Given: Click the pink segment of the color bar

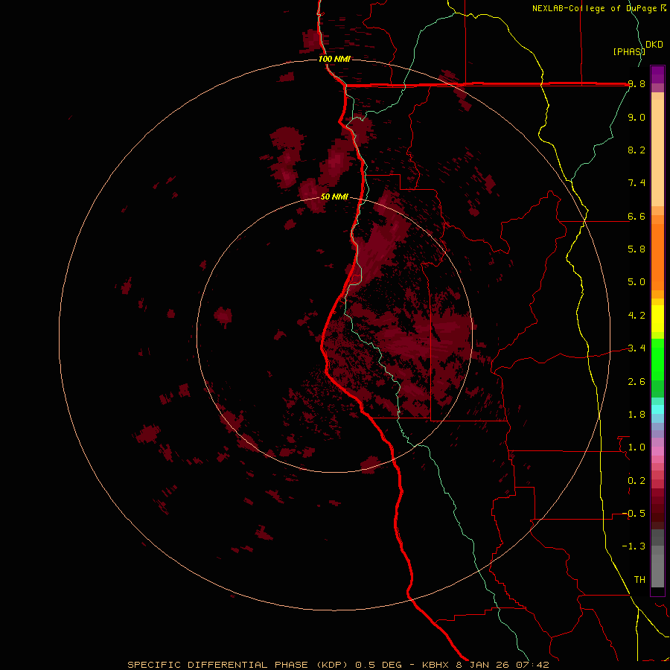Looking at the screenshot, I should pyautogui.click(x=657, y=451).
